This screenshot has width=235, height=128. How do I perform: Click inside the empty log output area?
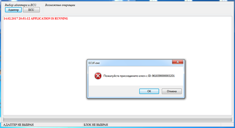[45, 67]
